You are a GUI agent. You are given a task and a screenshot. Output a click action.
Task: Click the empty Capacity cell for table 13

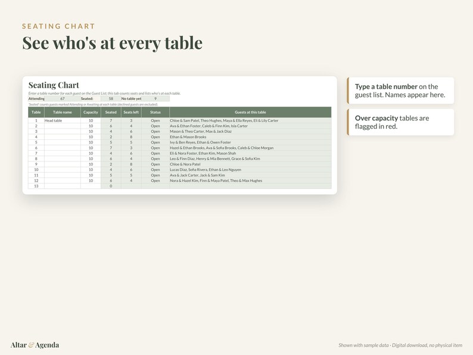coord(91,186)
